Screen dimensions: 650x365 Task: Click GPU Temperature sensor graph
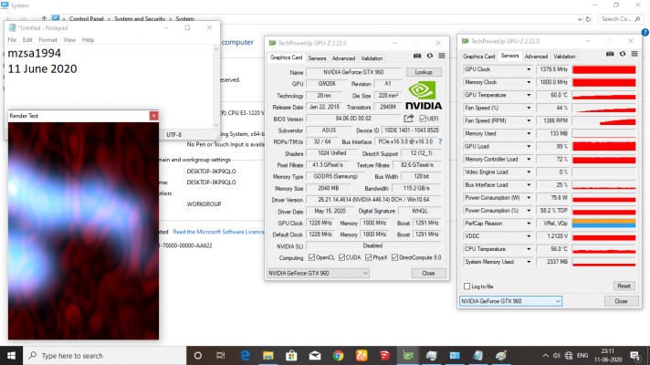[x=604, y=95]
